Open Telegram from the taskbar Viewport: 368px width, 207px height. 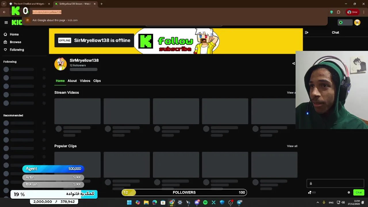[x=239, y=202]
